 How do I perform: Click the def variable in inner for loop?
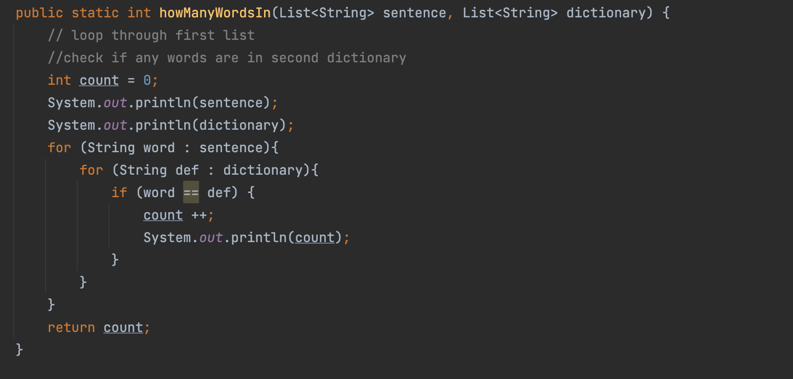187,170
